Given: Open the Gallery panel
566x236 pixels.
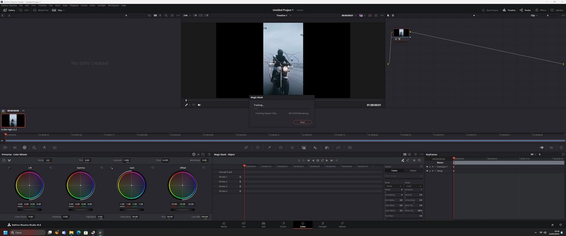Looking at the screenshot, I should tap(9, 10).
